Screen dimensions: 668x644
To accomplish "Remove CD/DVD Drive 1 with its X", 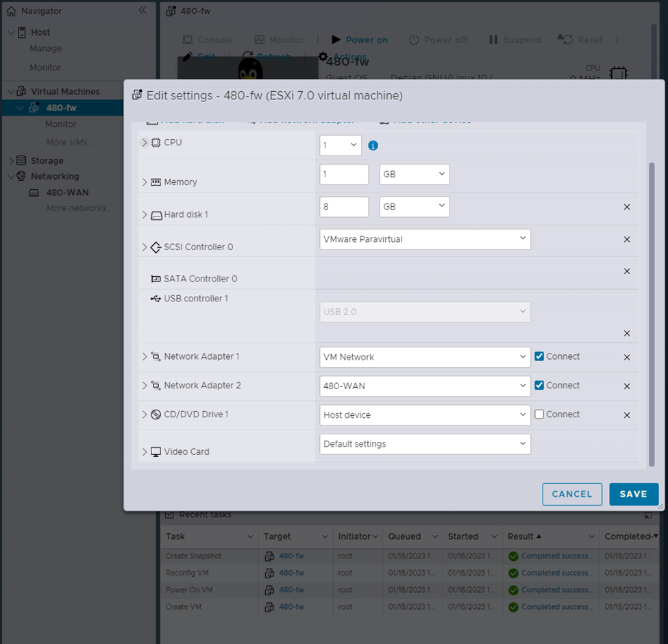I will coord(627,415).
